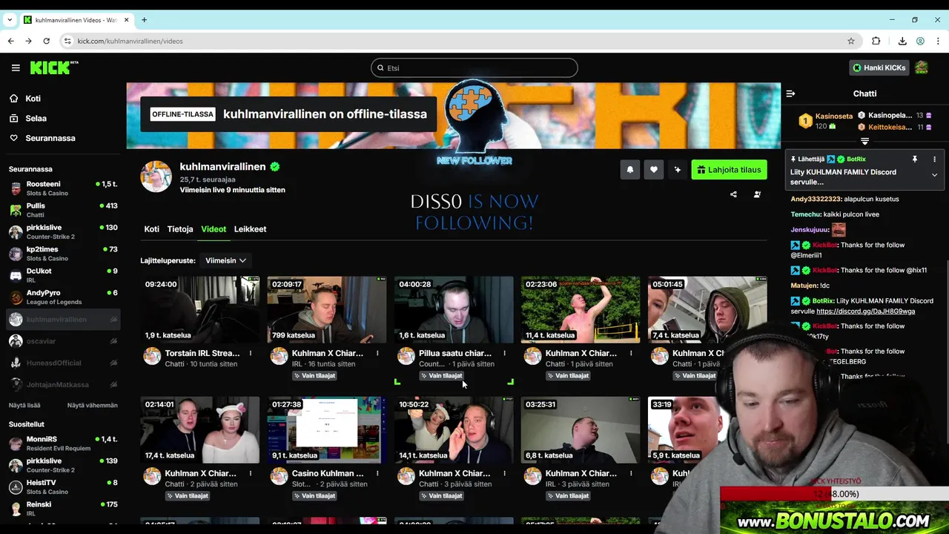
Task: Open the Lajitteluperuste Viimeisin dropdown
Action: [226, 260]
